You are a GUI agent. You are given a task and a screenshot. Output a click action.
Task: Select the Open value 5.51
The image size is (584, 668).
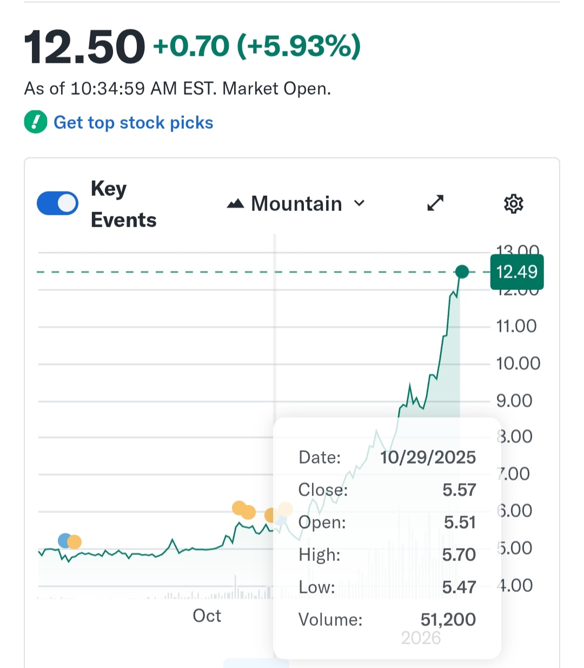(460, 523)
